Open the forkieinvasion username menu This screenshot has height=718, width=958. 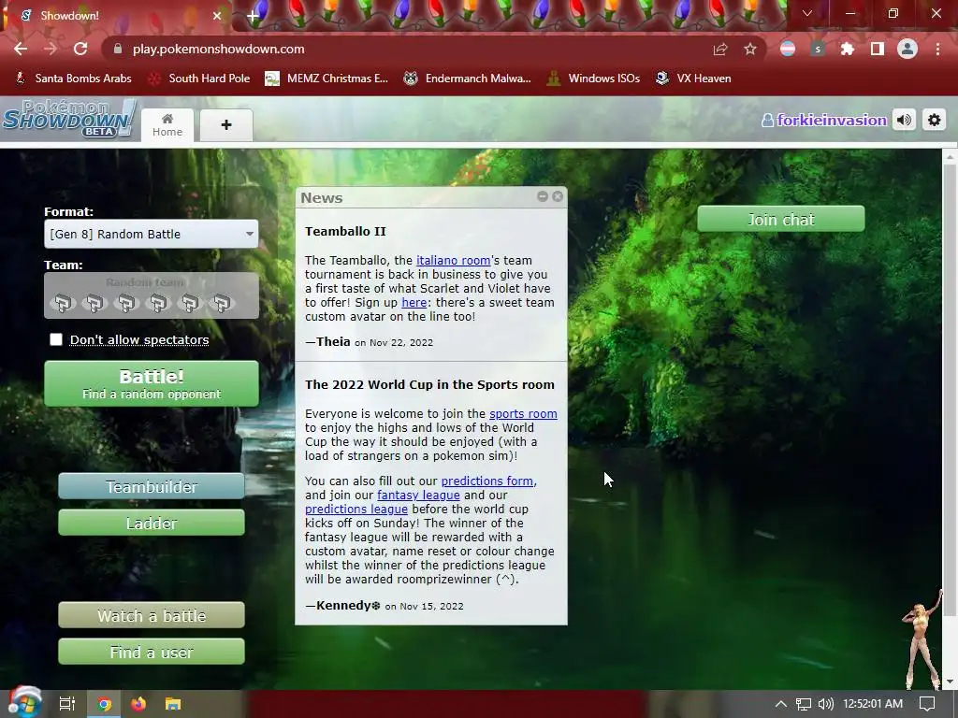click(x=824, y=120)
